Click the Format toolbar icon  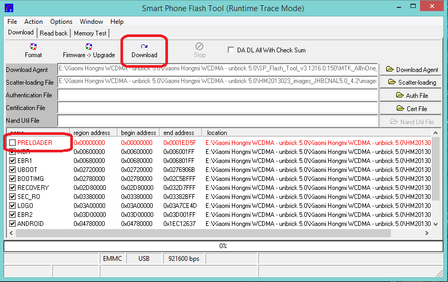(x=33, y=47)
